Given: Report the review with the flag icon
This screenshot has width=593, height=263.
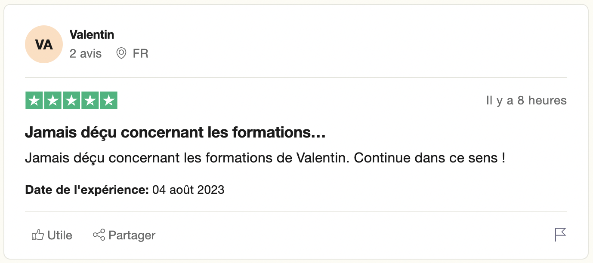Looking at the screenshot, I should [x=560, y=235].
